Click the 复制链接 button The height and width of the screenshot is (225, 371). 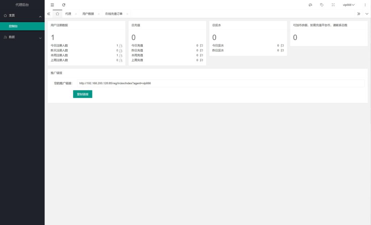pyautogui.click(x=83, y=94)
